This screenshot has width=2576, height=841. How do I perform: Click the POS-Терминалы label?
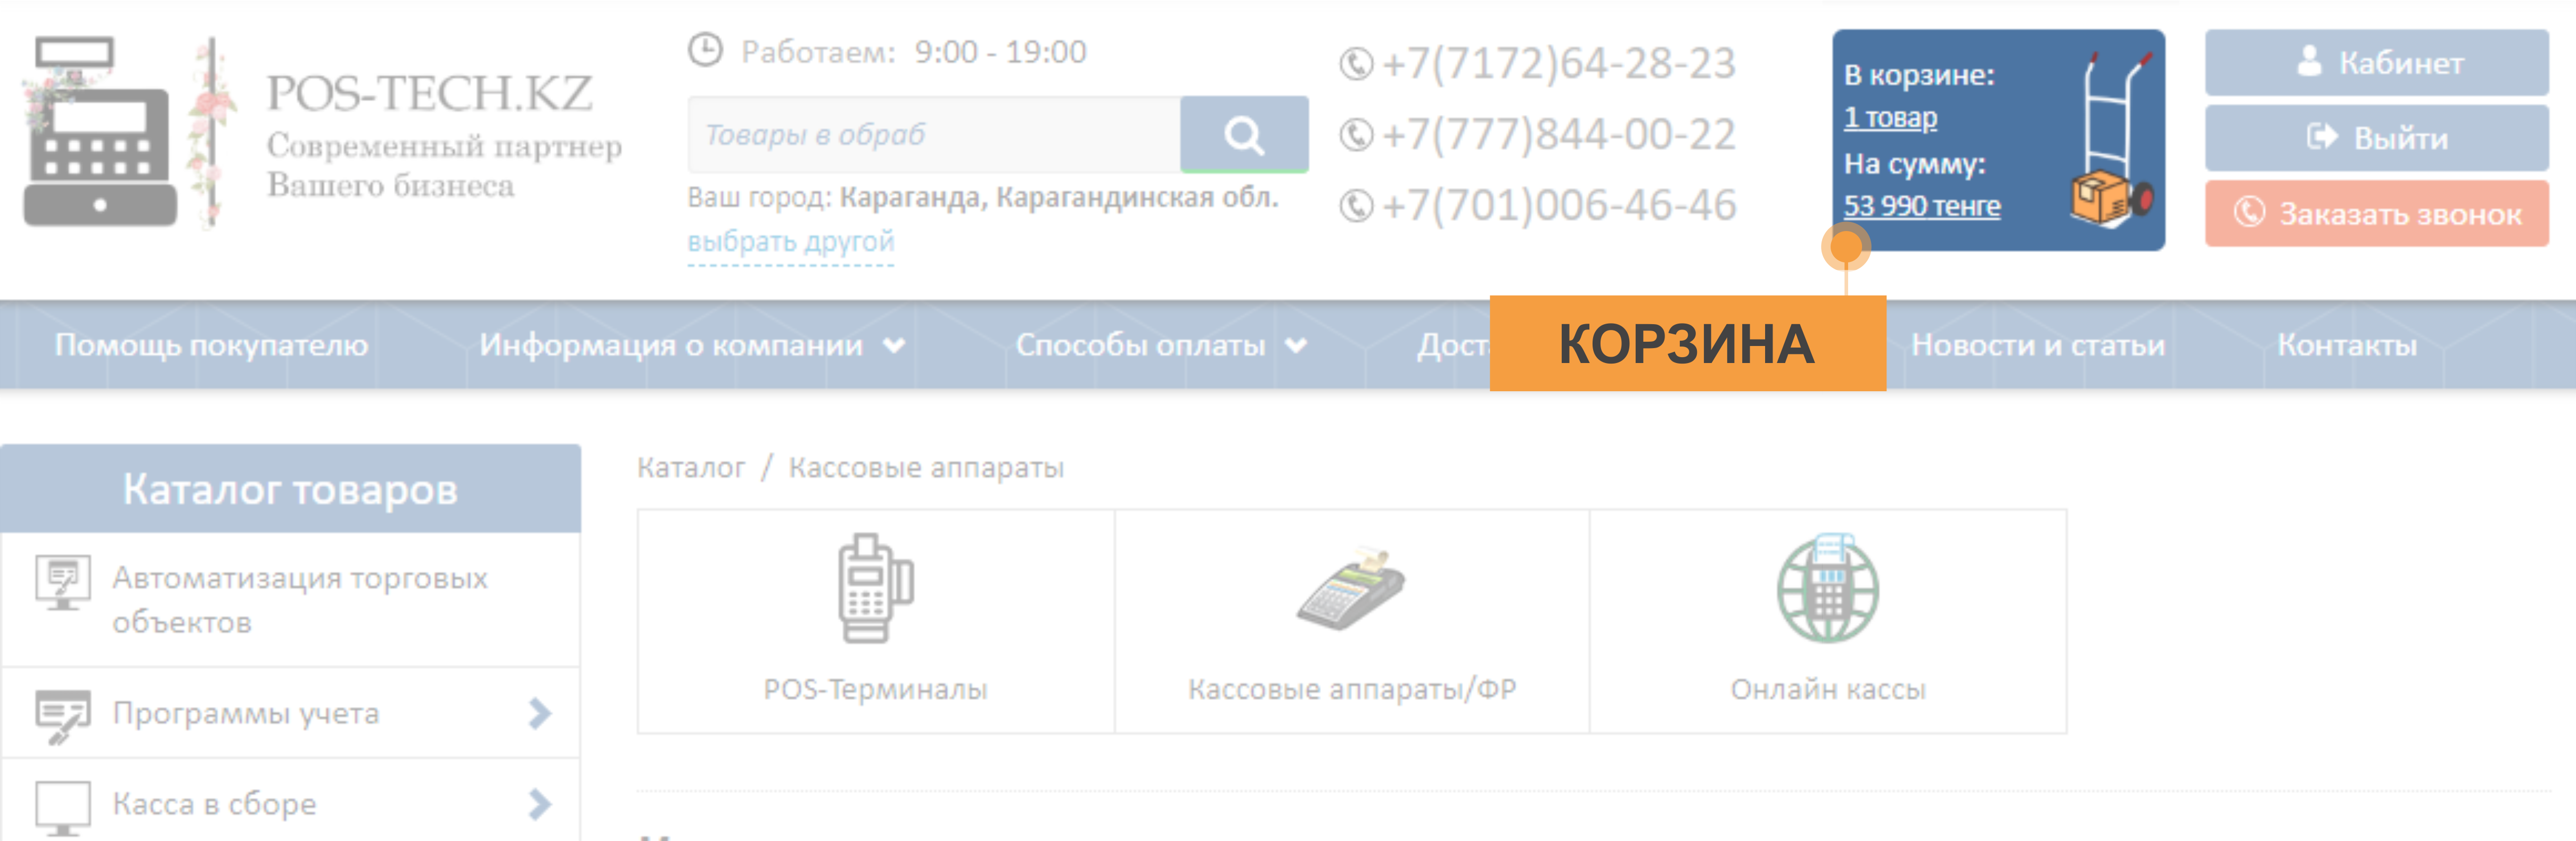click(875, 689)
